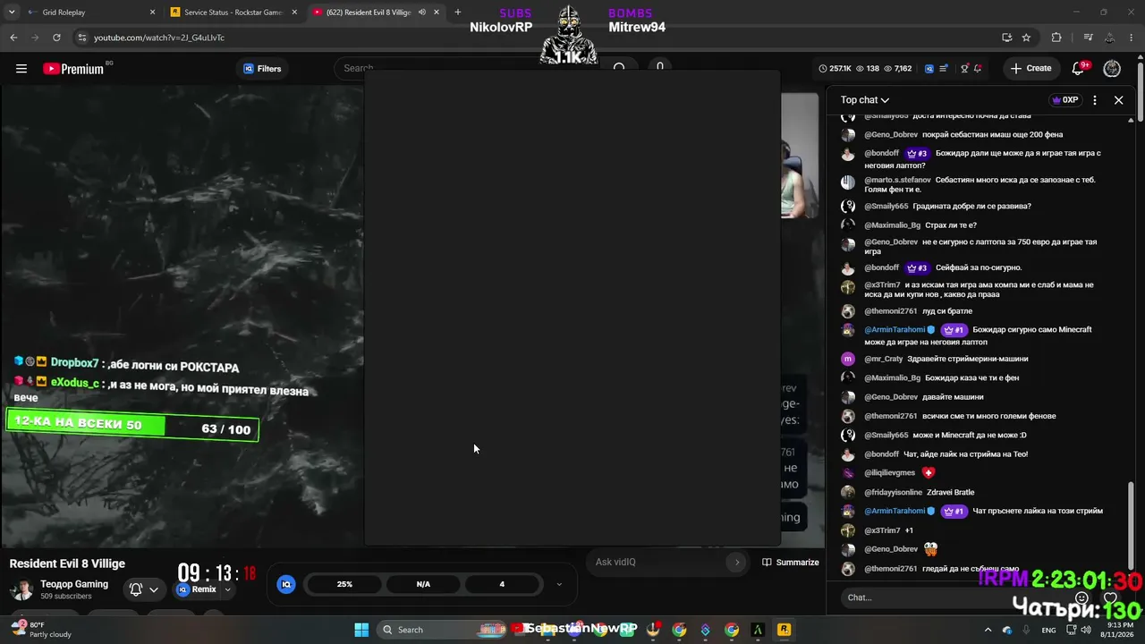Expand the dropdown arrow next to Remix
1145x644 pixels.
(227, 589)
